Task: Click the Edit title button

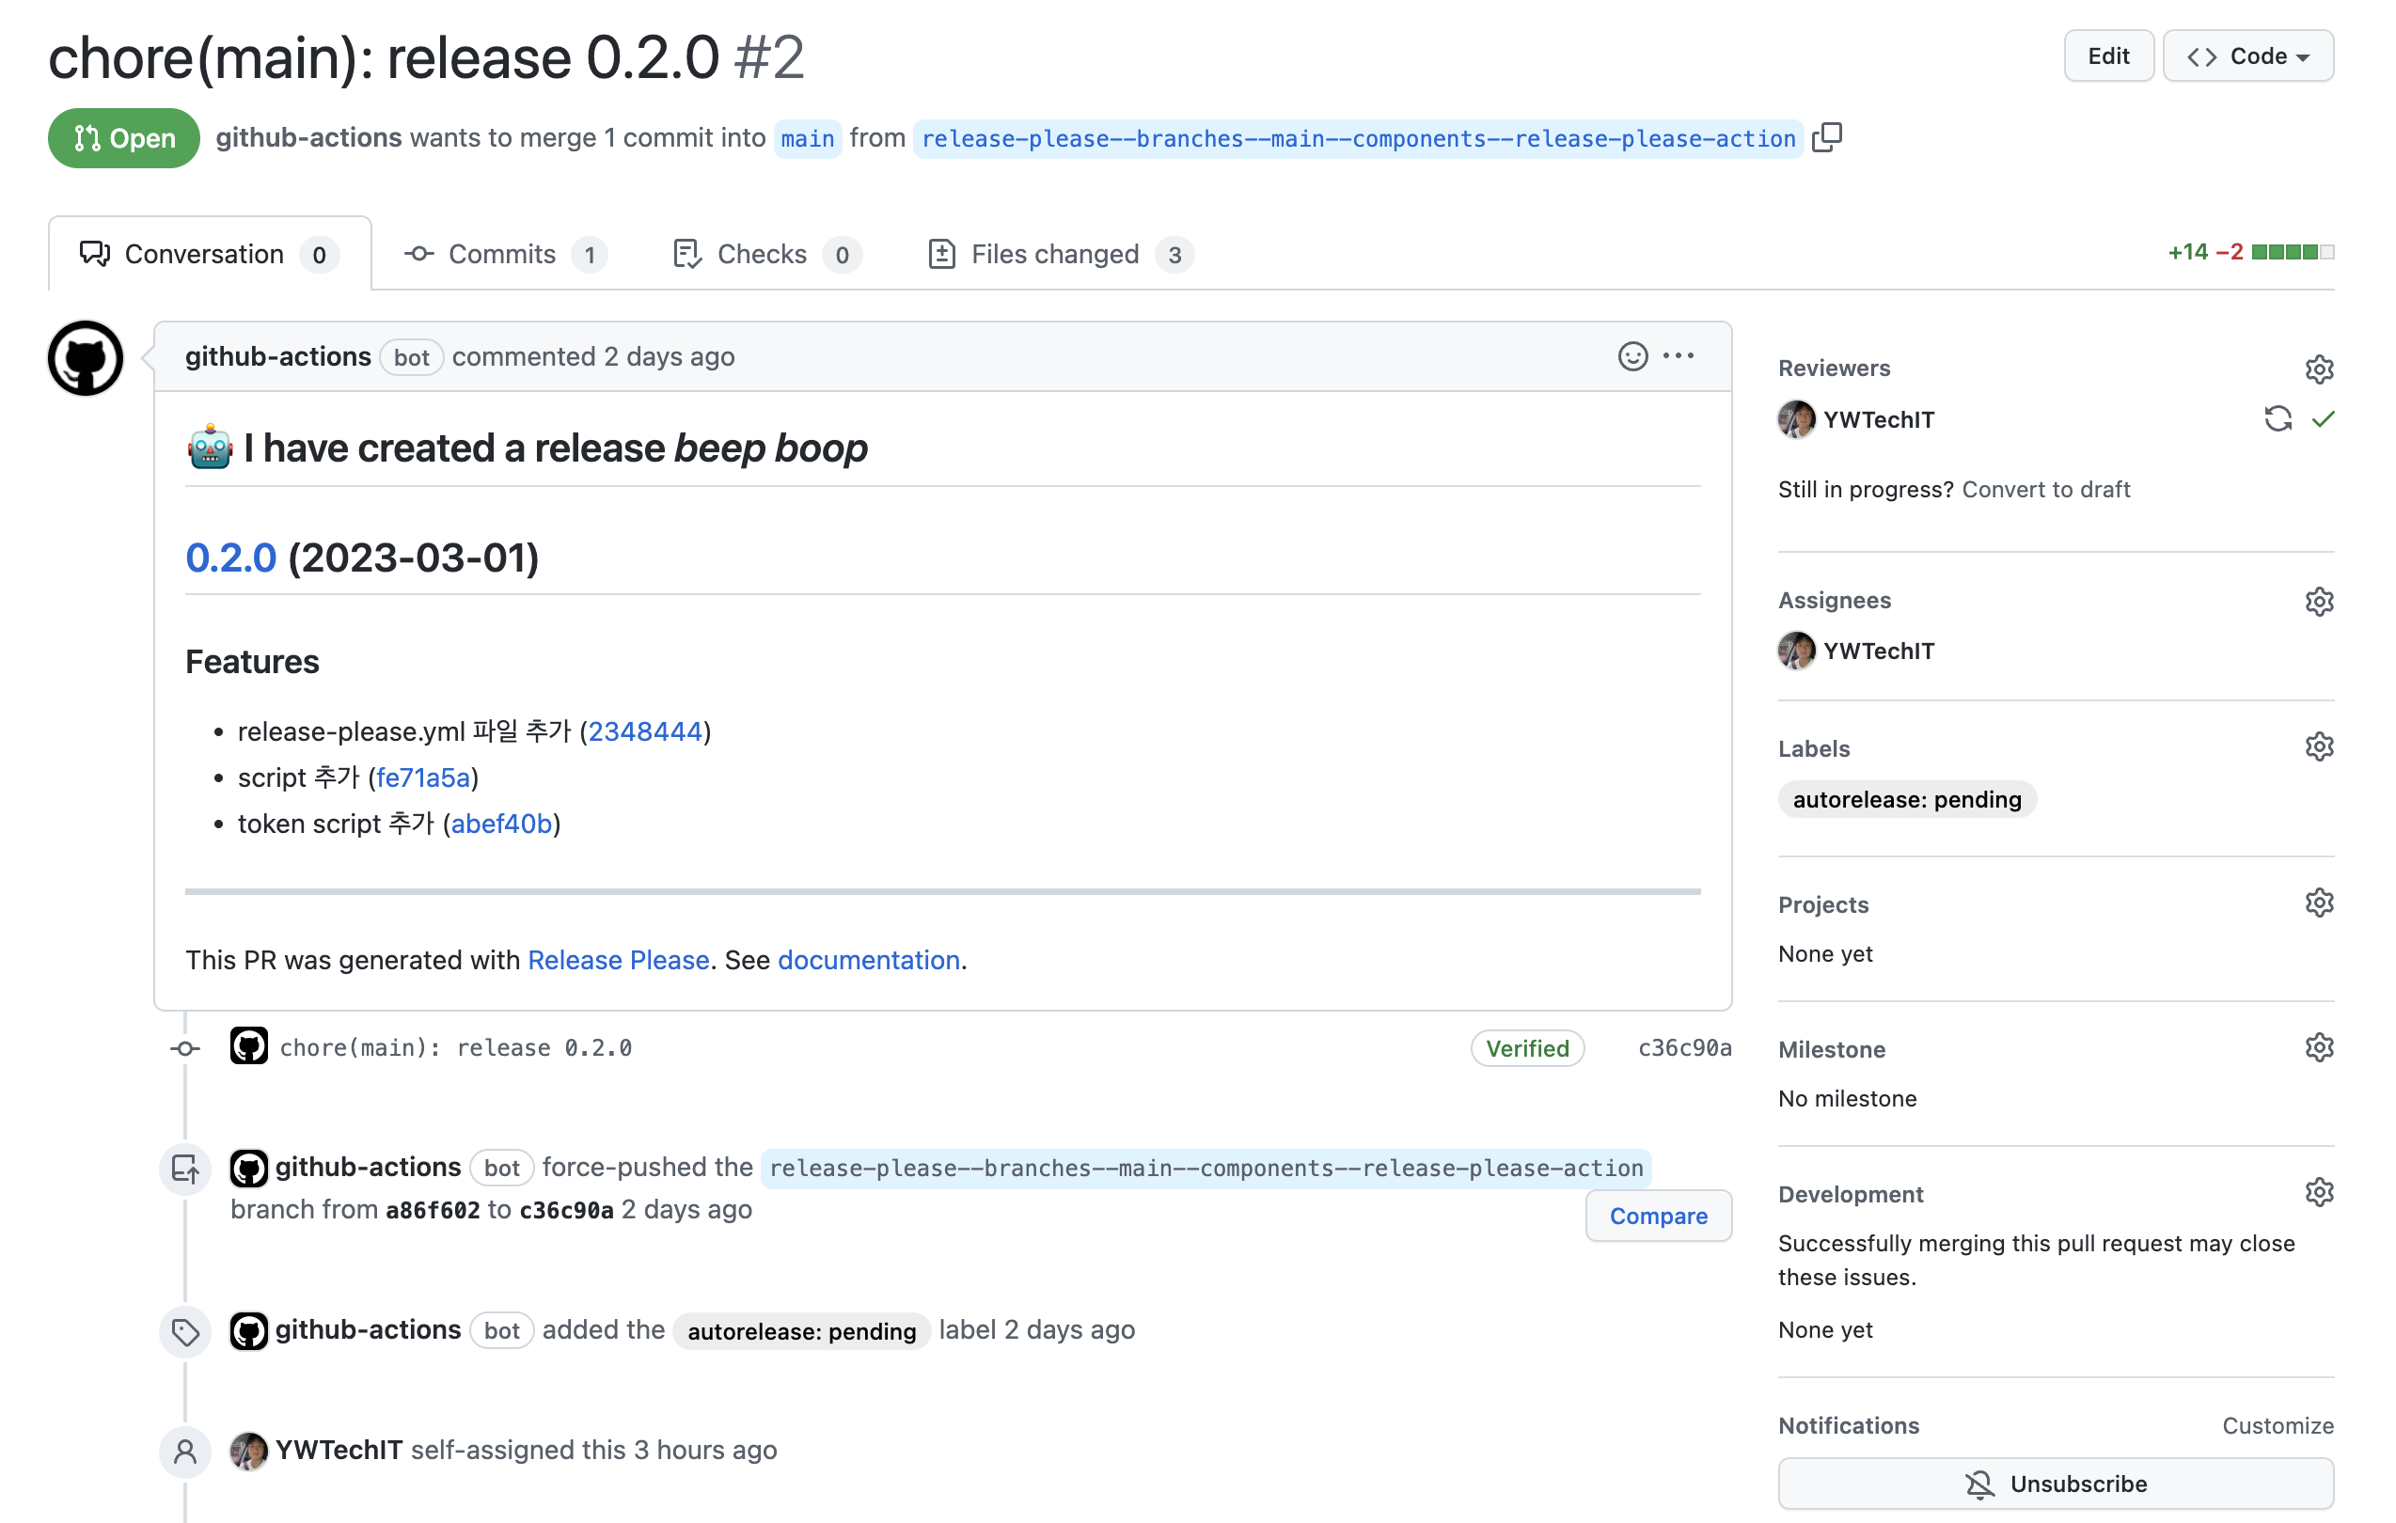Action: point(2107,56)
